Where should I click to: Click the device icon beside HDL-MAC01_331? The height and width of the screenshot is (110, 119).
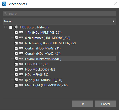(x=21, y=64)
